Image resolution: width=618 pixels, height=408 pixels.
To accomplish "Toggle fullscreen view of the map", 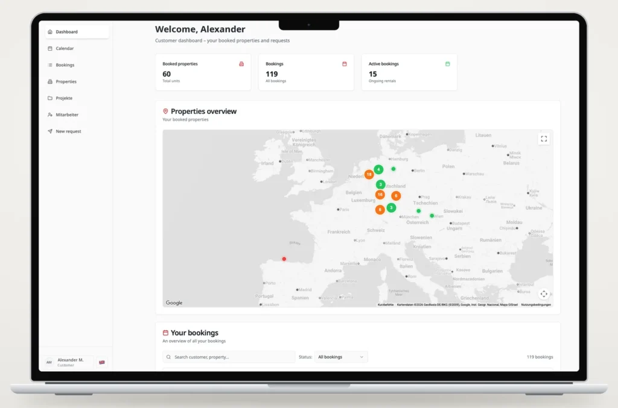I will 544,139.
